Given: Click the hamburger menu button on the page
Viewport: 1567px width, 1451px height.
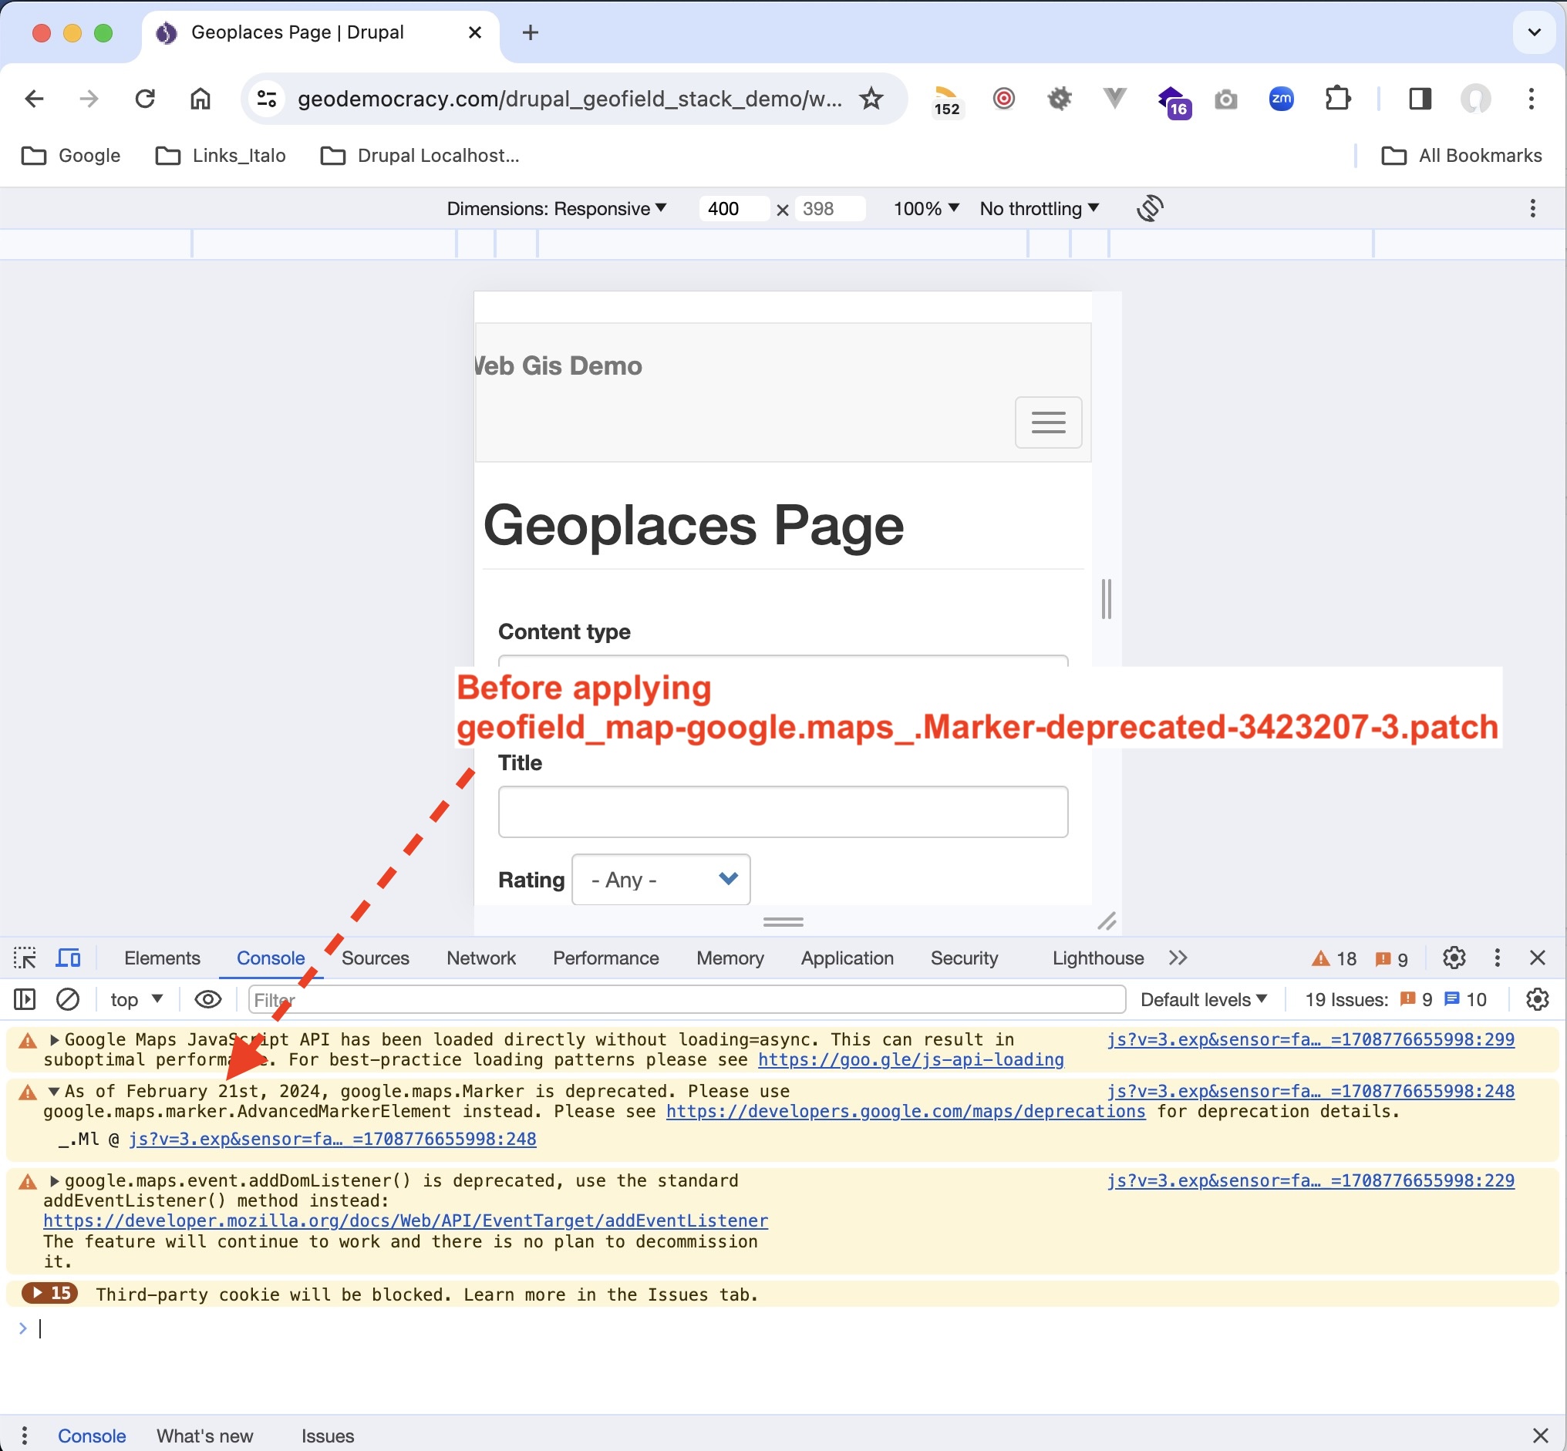Looking at the screenshot, I should tap(1048, 423).
